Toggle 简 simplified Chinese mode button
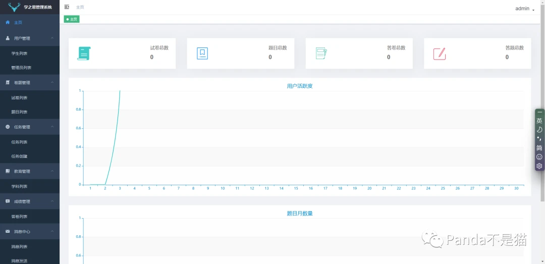 point(539,148)
